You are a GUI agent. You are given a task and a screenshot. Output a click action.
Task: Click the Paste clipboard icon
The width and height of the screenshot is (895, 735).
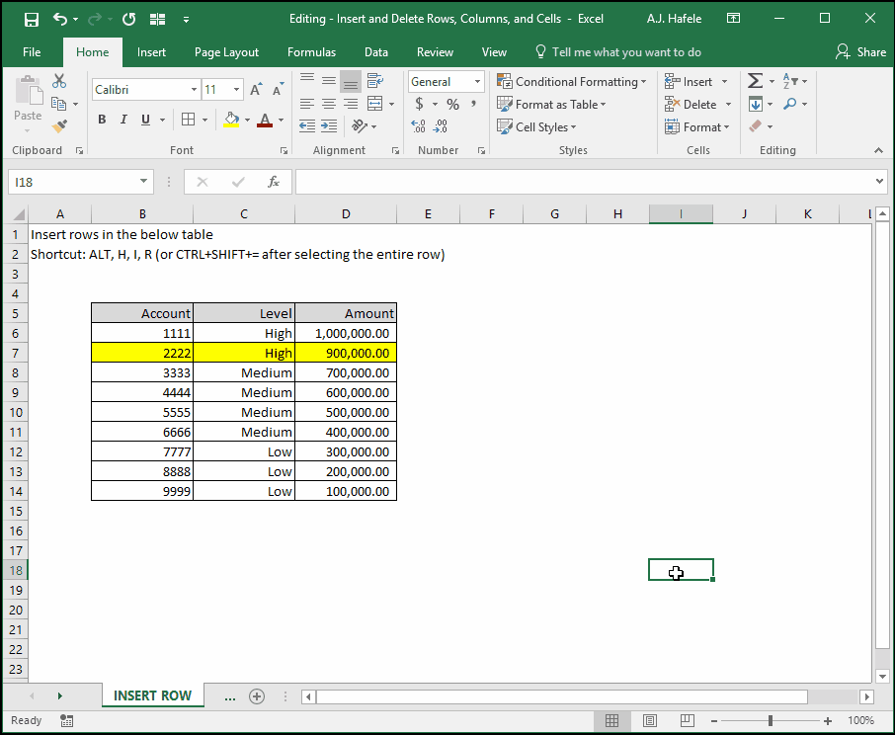pyautogui.click(x=28, y=91)
